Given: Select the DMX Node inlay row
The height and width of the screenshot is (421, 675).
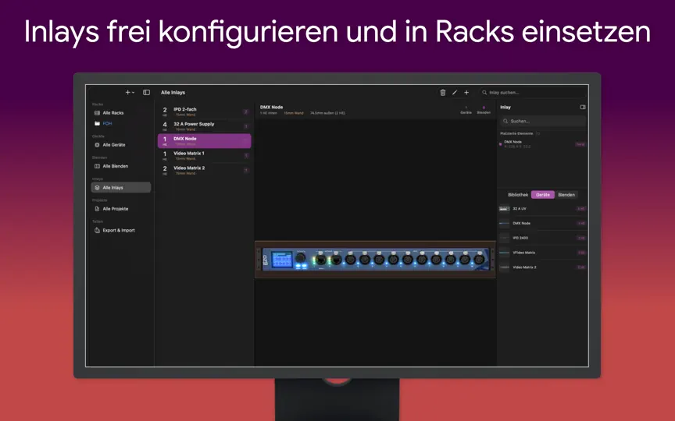Looking at the screenshot, I should pyautogui.click(x=205, y=141).
